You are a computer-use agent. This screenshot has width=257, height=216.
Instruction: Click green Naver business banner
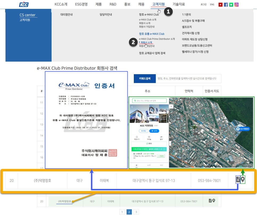click(x=149, y=149)
